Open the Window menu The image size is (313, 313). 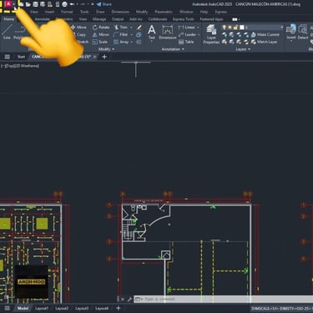pos(186,12)
